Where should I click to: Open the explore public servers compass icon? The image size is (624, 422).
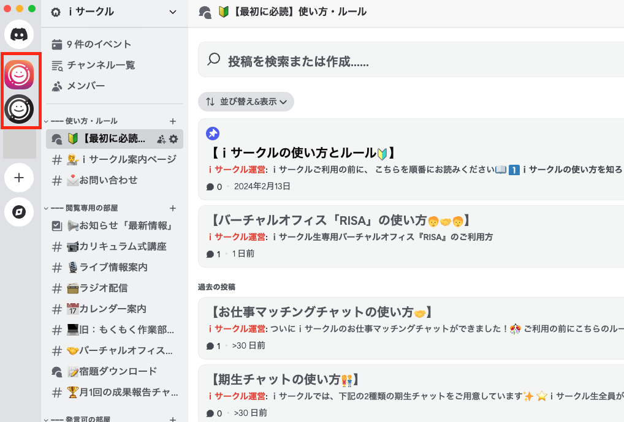point(20,213)
